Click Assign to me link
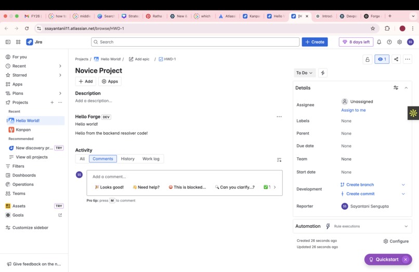 click(353, 110)
